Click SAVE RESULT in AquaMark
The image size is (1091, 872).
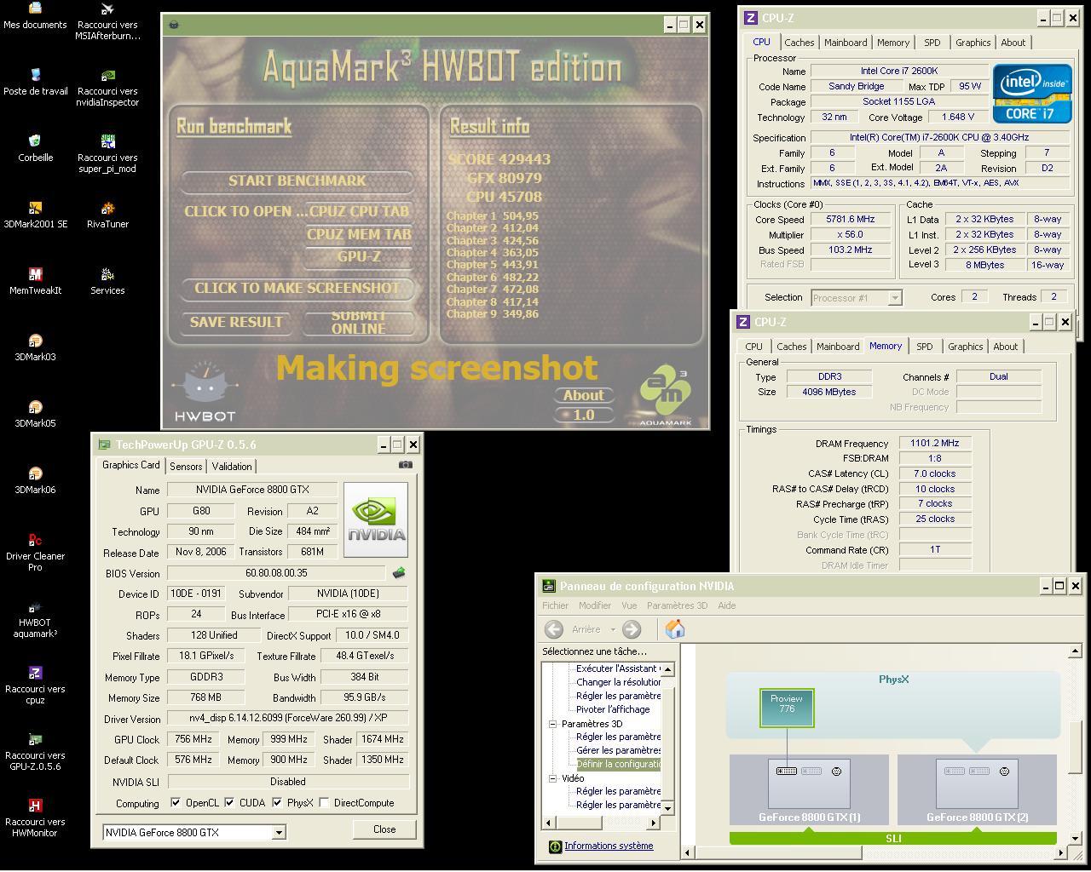(235, 322)
